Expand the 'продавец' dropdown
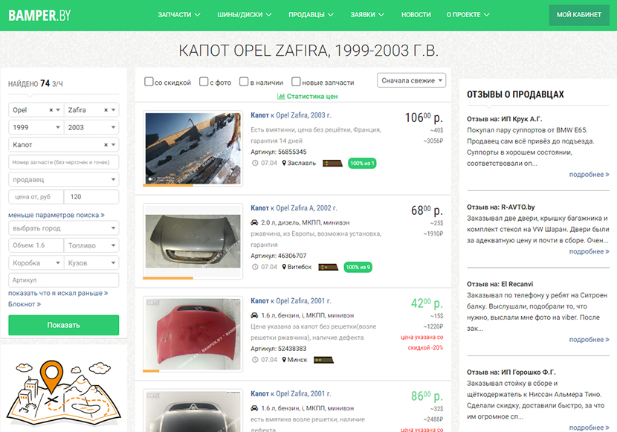Screen dimensions: 617x432 pos(63,179)
